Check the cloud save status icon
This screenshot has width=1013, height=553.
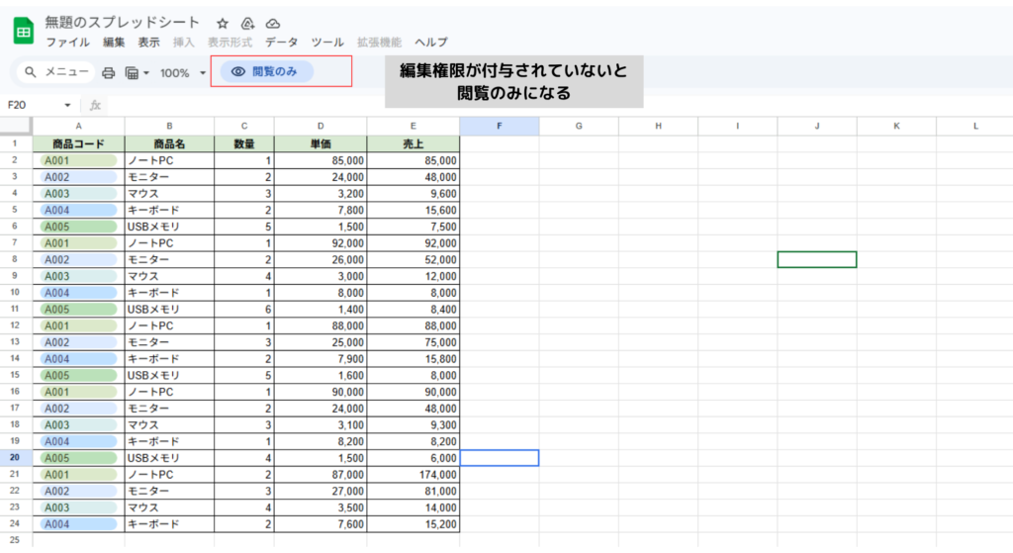point(273,23)
